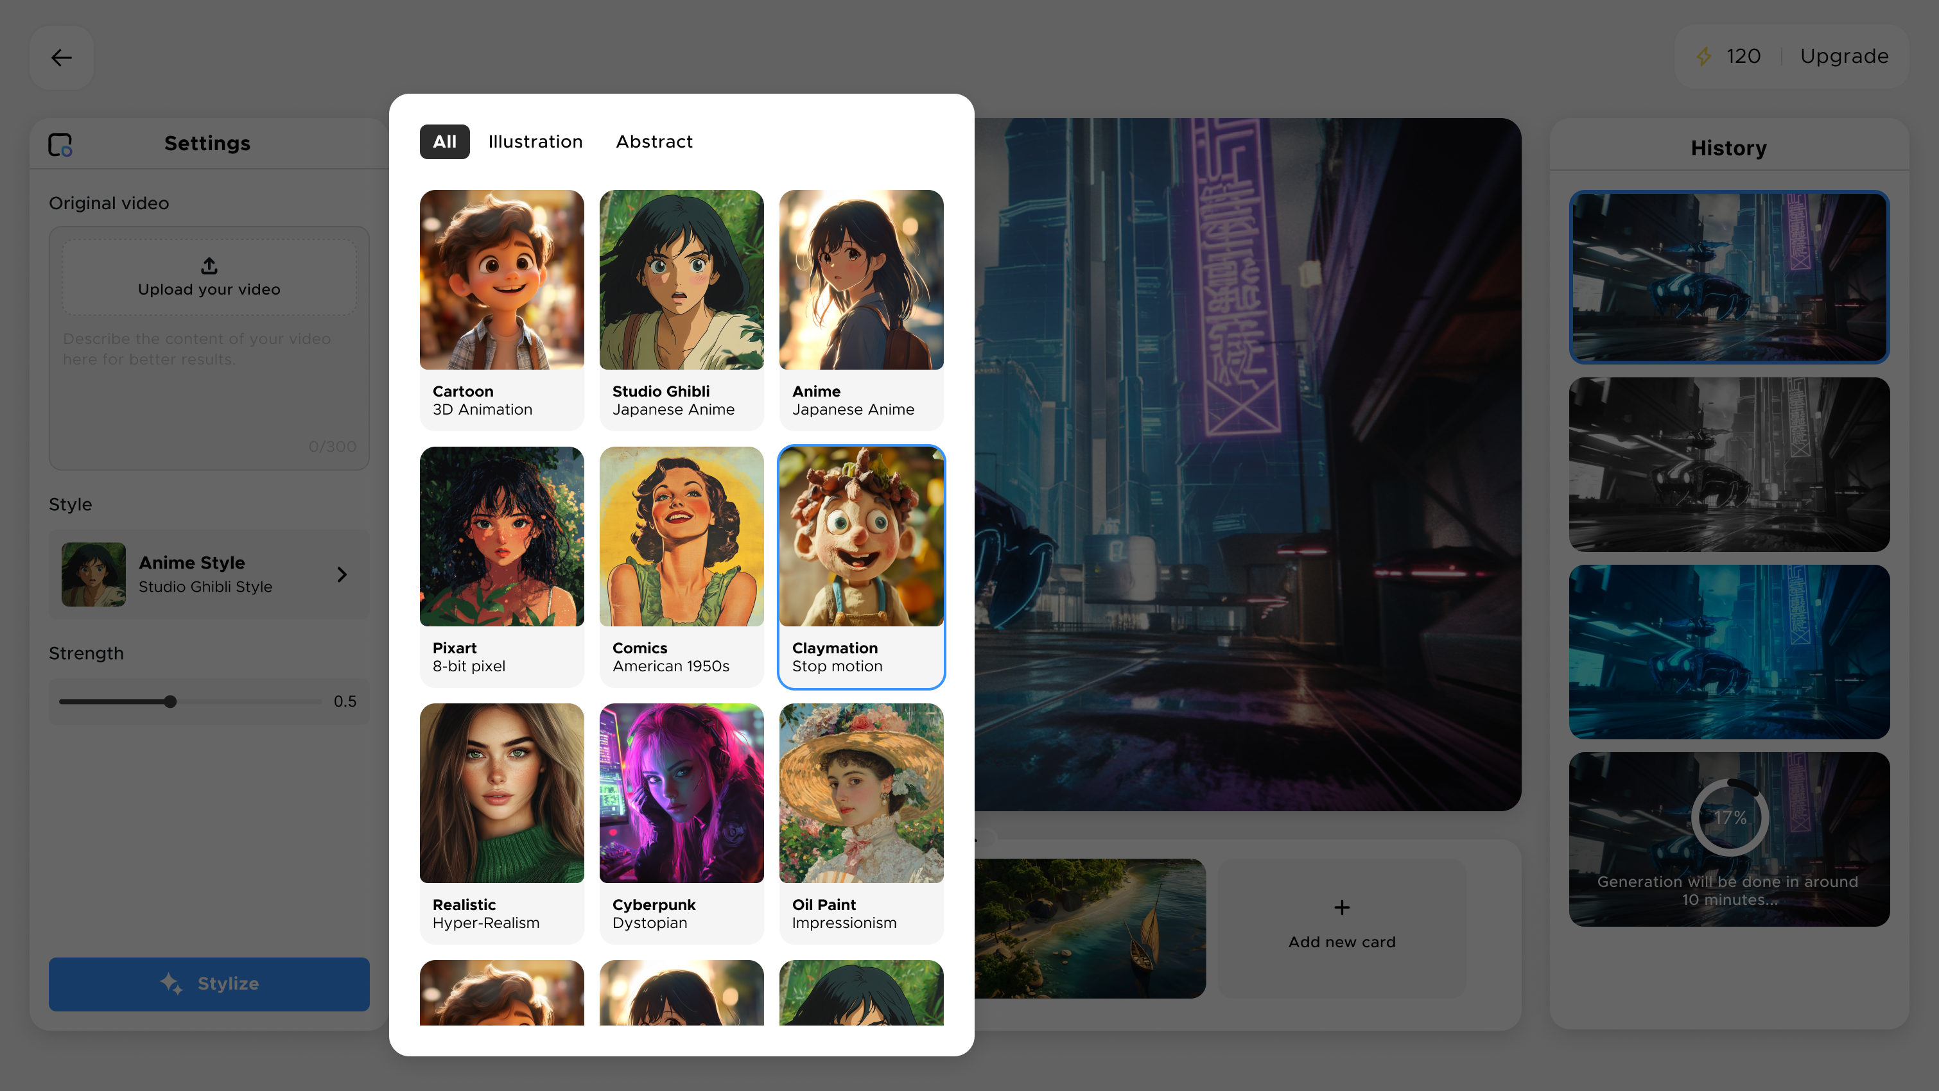The width and height of the screenshot is (1939, 1091).
Task: Click the Upgrade link
Action: pyautogui.click(x=1843, y=56)
